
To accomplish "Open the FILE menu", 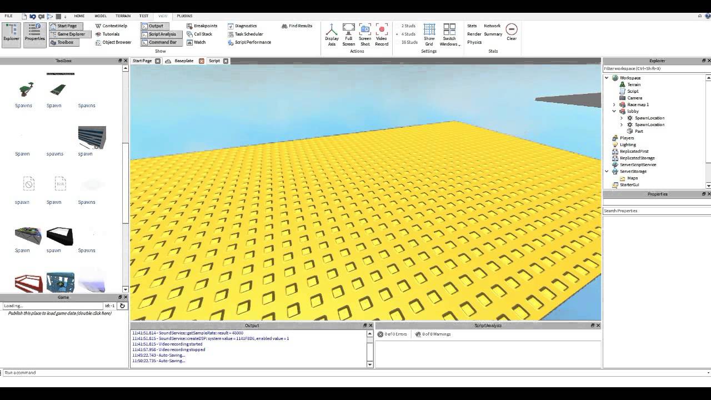I will pos(8,16).
